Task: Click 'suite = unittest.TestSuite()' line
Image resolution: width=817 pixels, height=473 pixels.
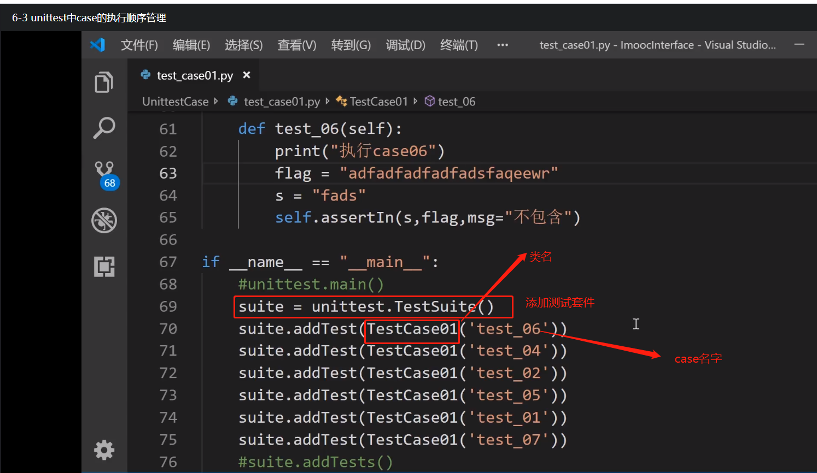Action: click(x=366, y=306)
